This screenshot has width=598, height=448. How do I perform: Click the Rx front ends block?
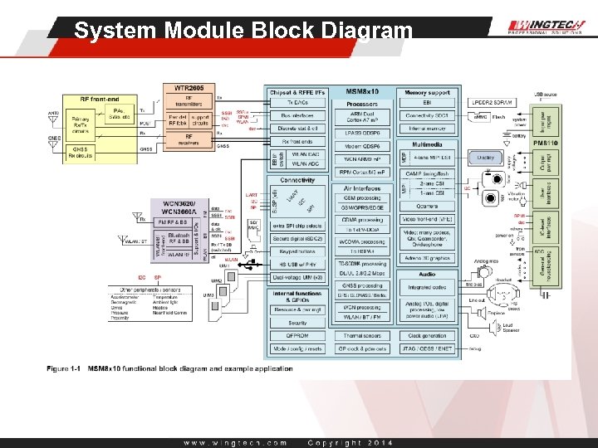(x=298, y=141)
